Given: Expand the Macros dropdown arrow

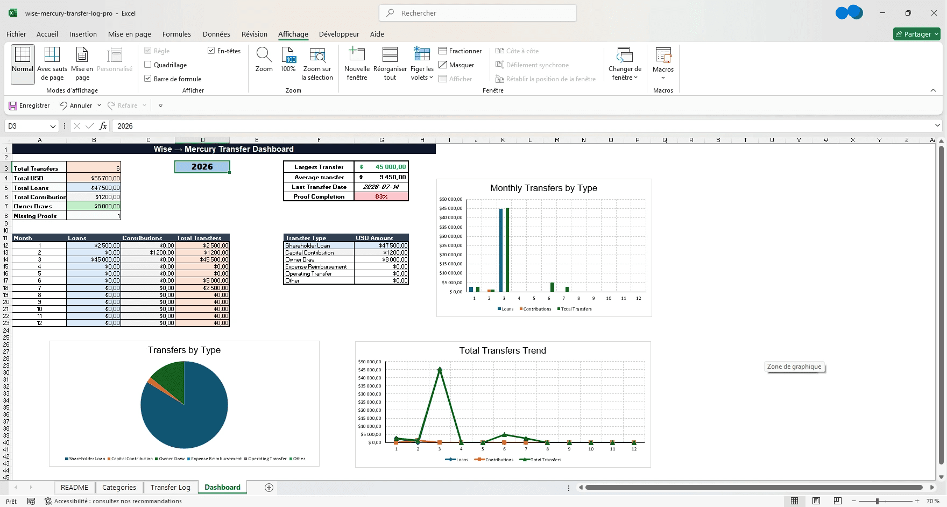Looking at the screenshot, I should [663, 78].
